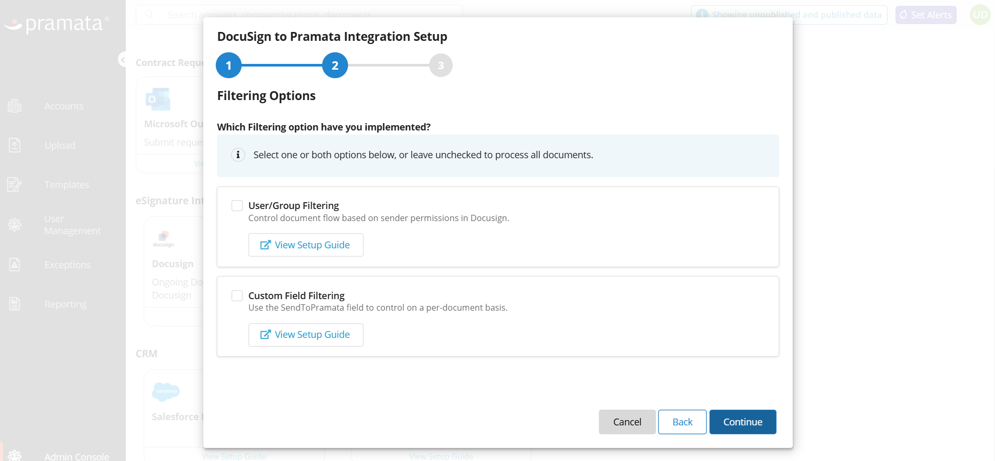Select step 2 circle in the wizard
The height and width of the screenshot is (461, 995).
click(335, 65)
